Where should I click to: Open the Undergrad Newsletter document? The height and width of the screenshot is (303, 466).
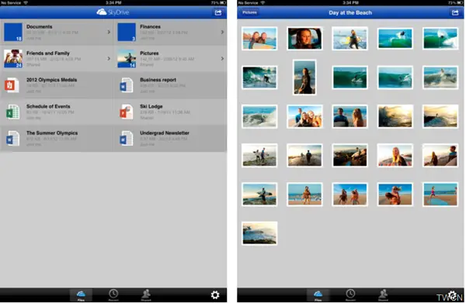point(170,139)
